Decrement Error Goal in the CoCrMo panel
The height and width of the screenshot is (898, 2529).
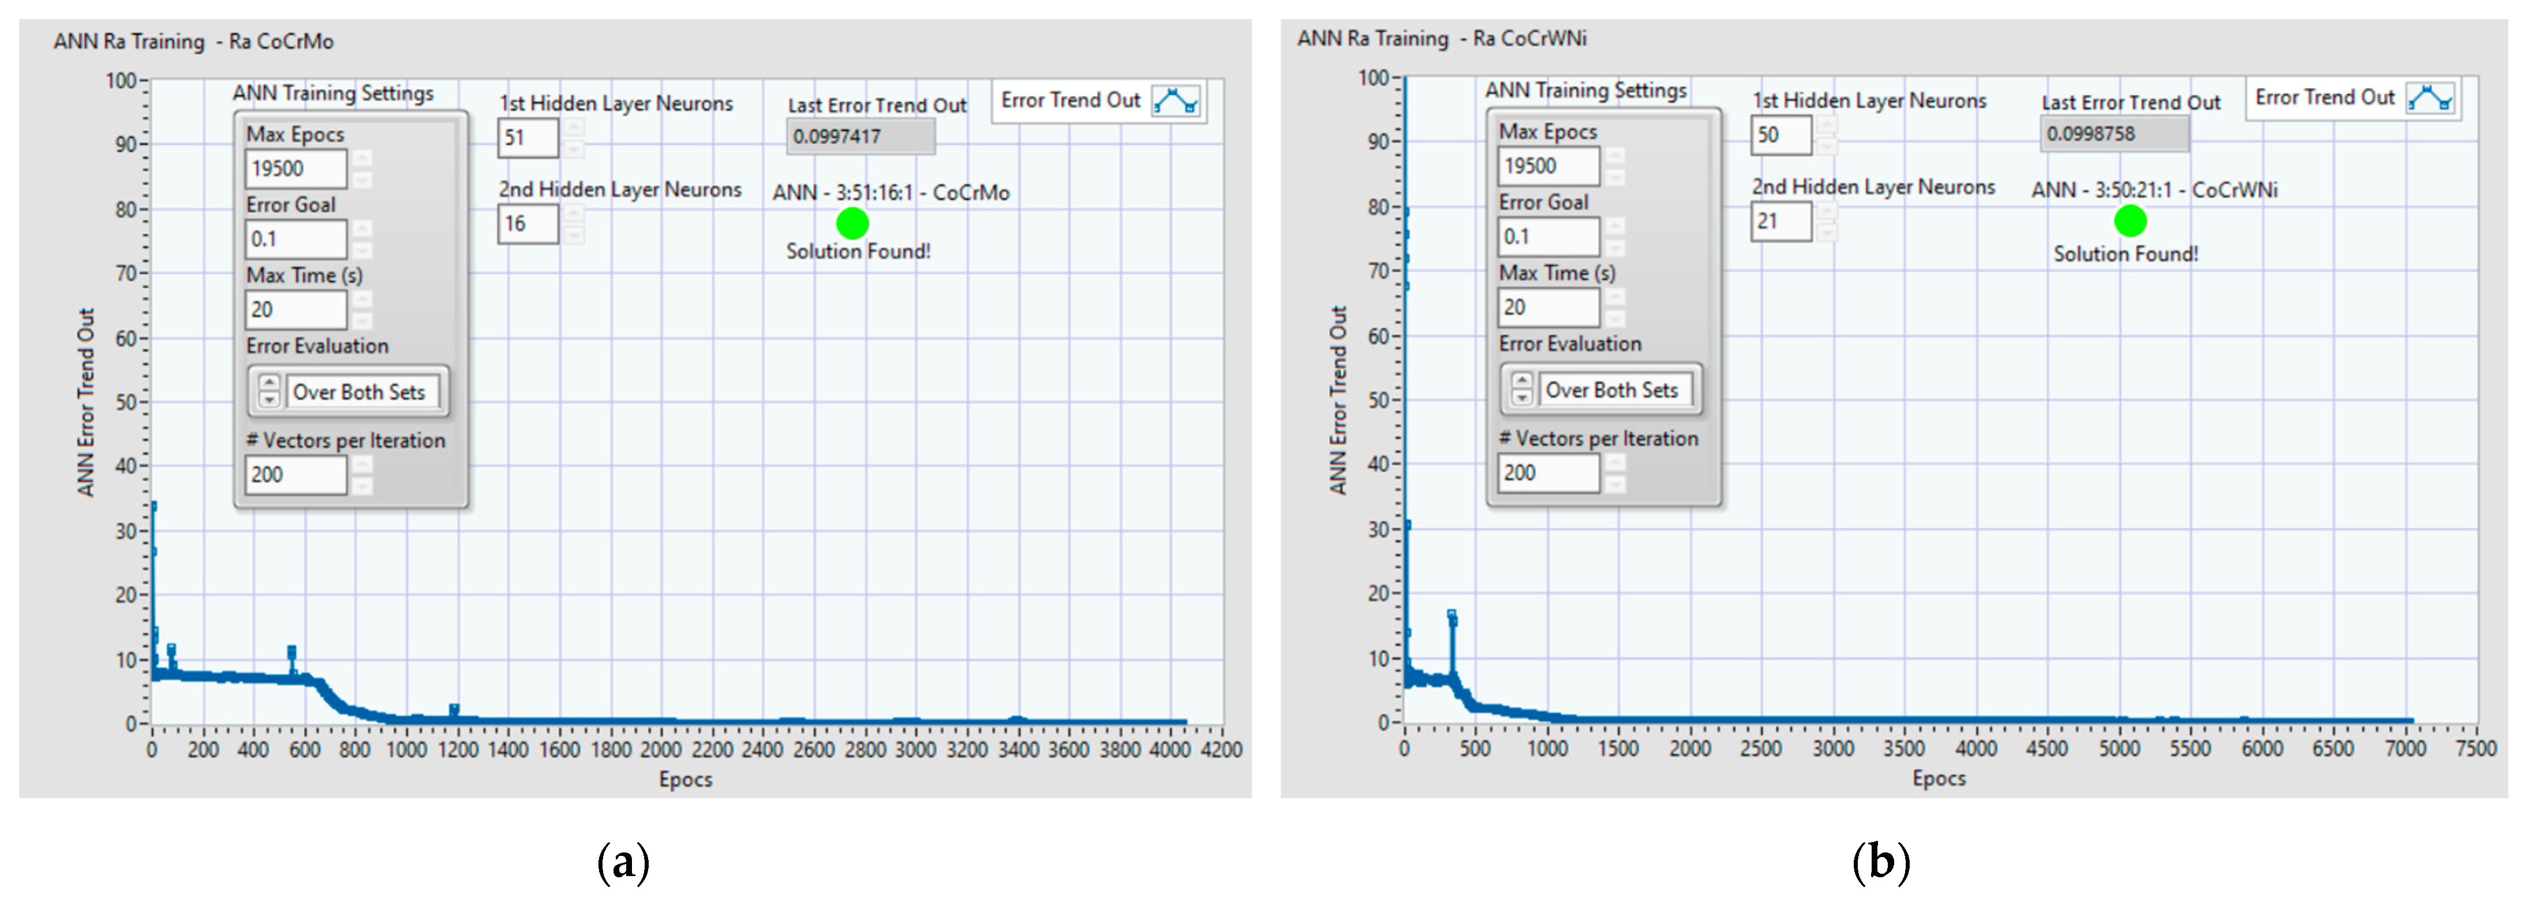tap(363, 249)
